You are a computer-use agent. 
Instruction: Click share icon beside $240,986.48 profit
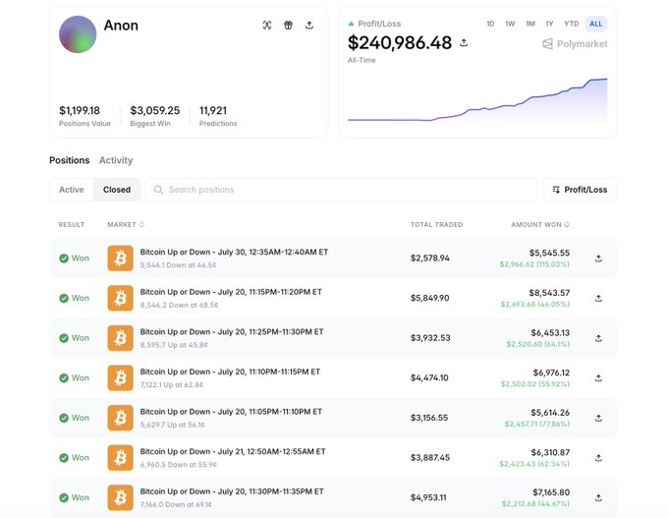point(464,42)
